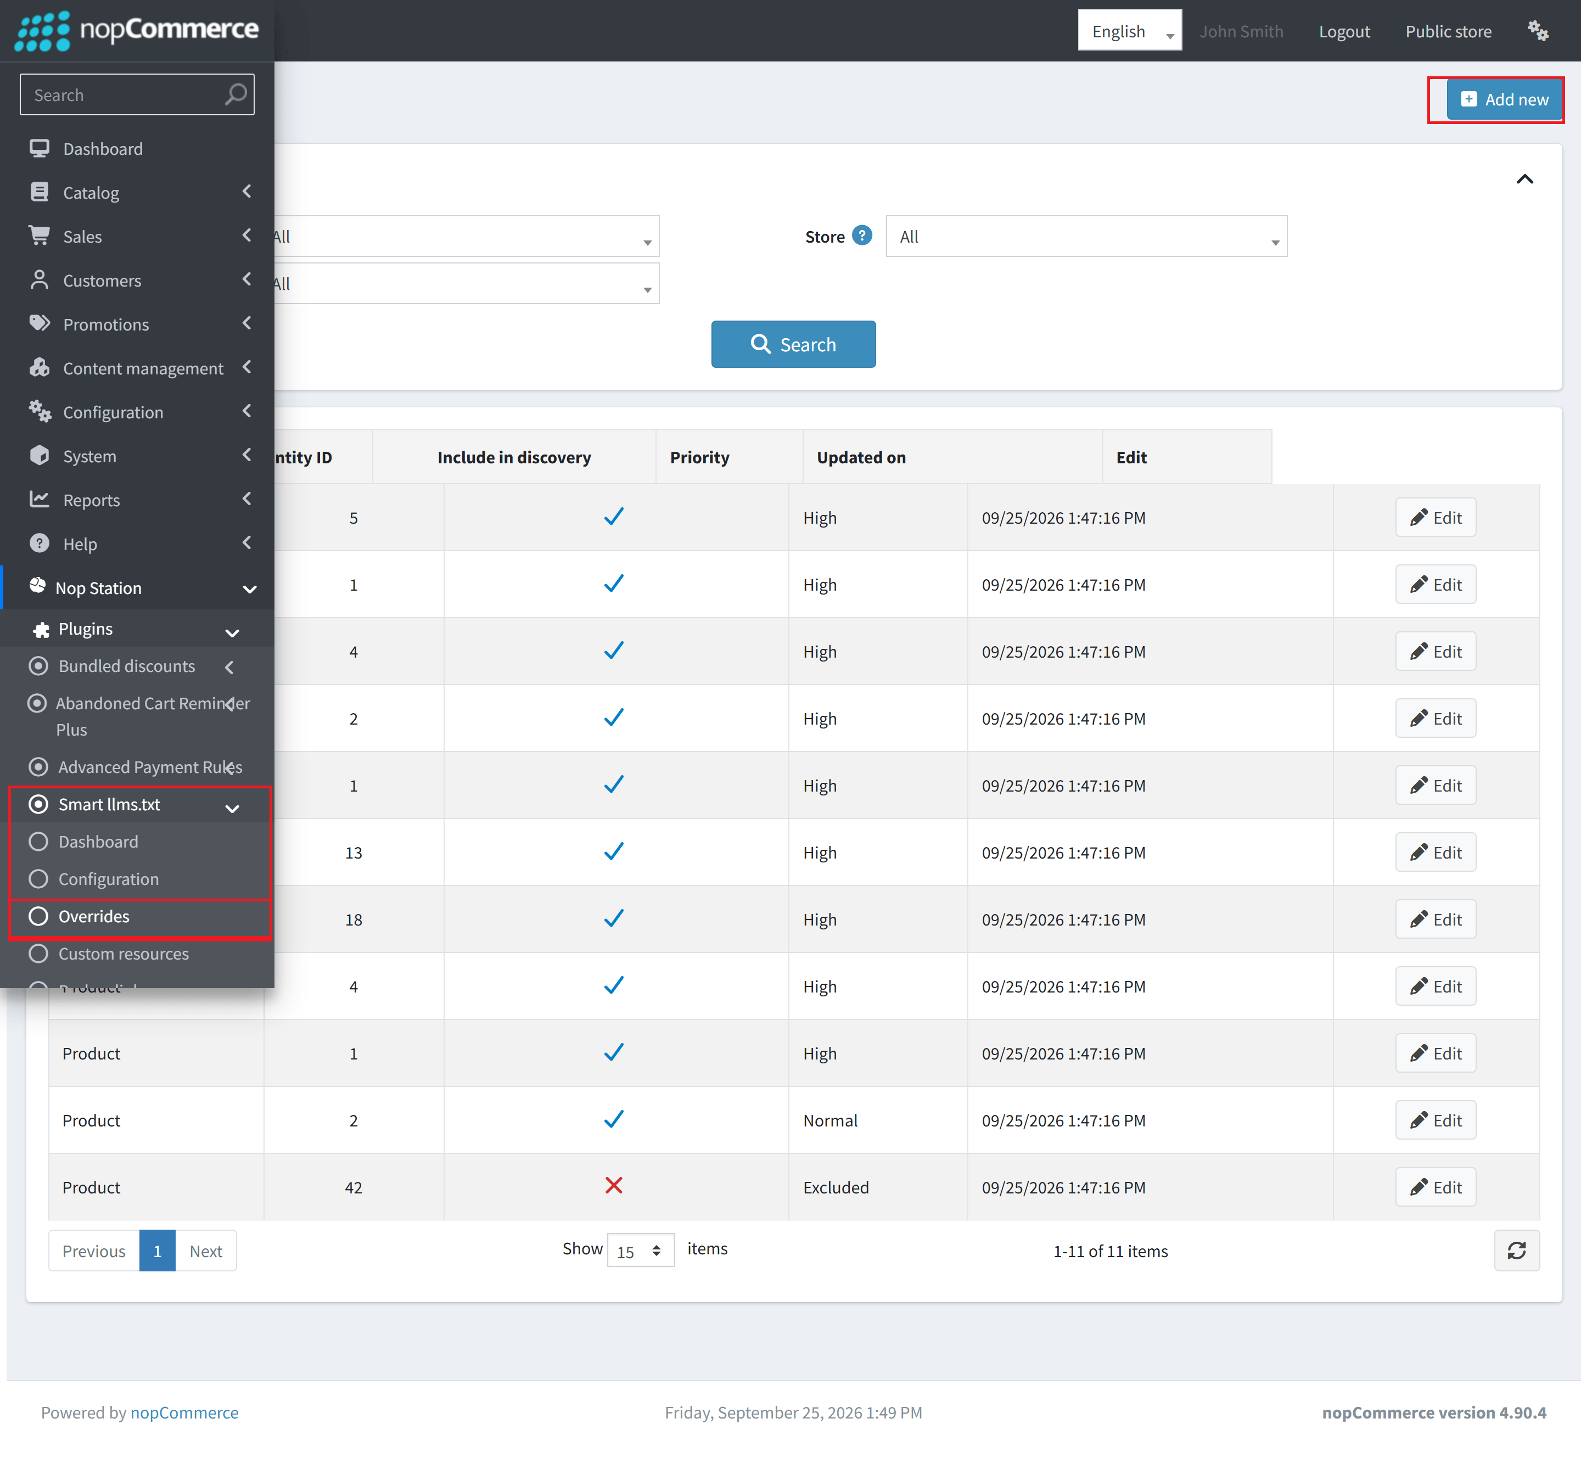This screenshot has width=1581, height=1469.
Task: Click the Customers person icon
Action: (39, 279)
